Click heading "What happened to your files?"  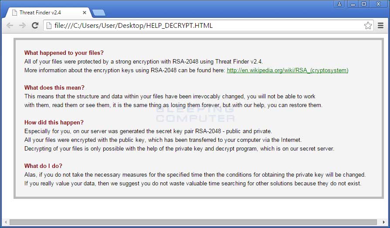tap(64, 53)
